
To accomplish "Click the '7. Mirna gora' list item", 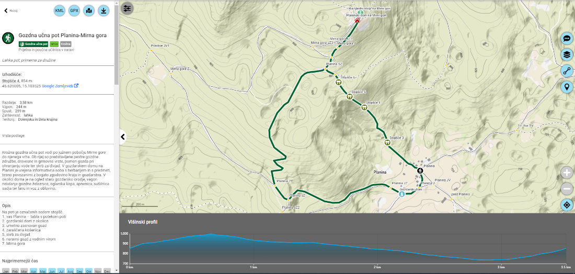I will point(14,244).
